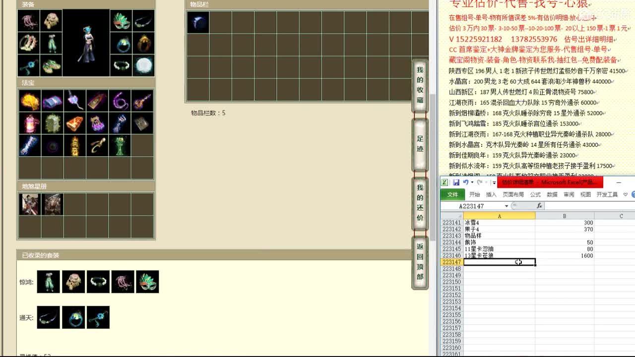
Task: Open the 足迹 side tab
Action: pos(420,144)
